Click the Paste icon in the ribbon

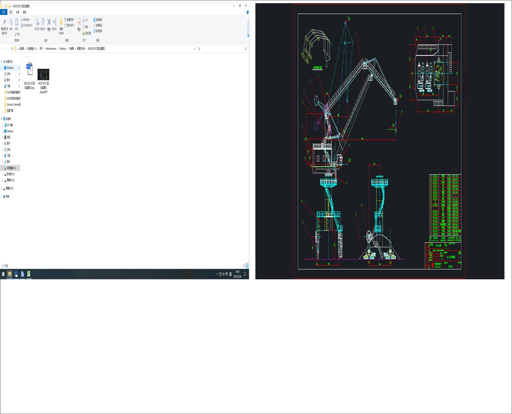coord(16,22)
